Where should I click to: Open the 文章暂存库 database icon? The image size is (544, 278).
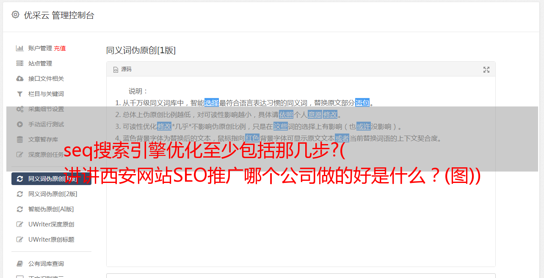pyautogui.click(x=19, y=139)
